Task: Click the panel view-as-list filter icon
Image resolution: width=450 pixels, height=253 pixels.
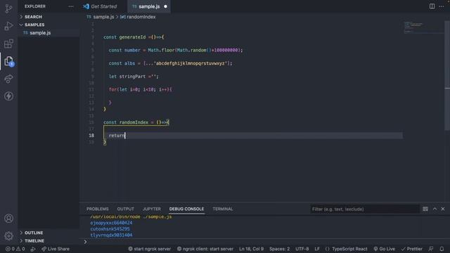Action: click(425, 209)
